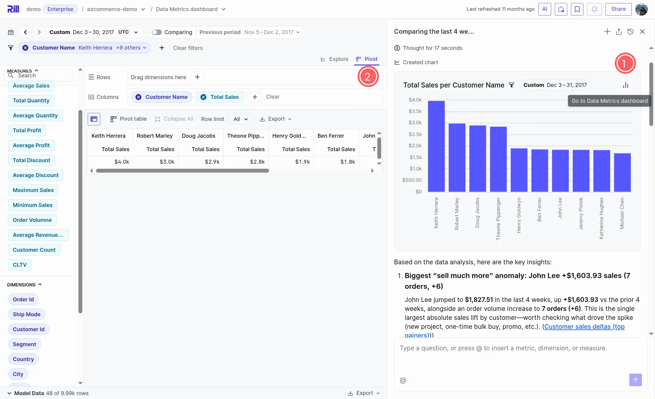Toggle the Comparing switch
This screenshot has width=655, height=399.
pyautogui.click(x=157, y=32)
